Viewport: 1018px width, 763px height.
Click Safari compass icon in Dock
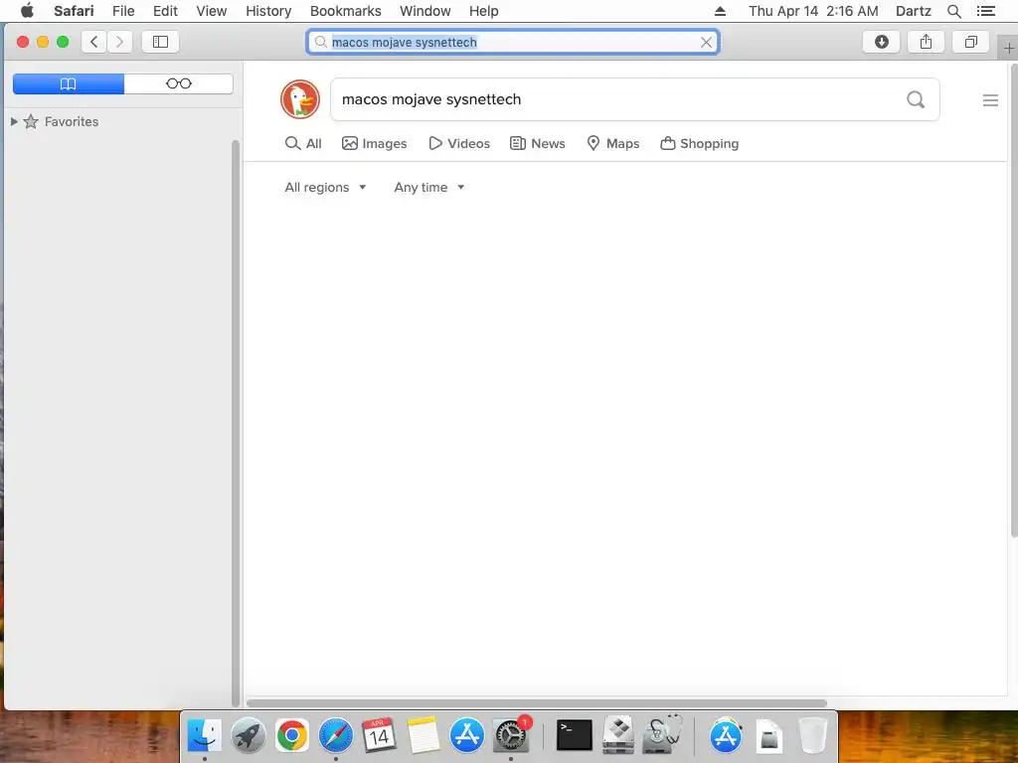(x=336, y=735)
